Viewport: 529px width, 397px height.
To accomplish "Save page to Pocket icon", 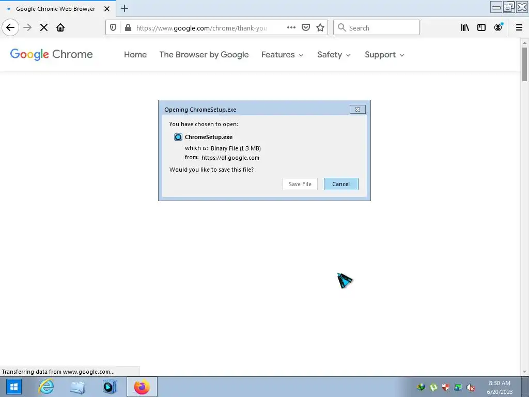I will tap(306, 28).
